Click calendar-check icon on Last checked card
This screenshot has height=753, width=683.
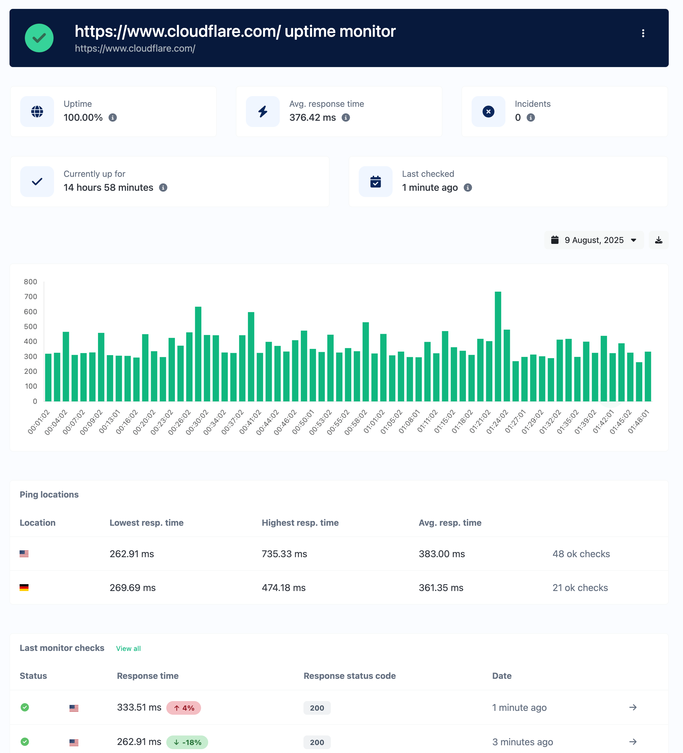click(375, 182)
